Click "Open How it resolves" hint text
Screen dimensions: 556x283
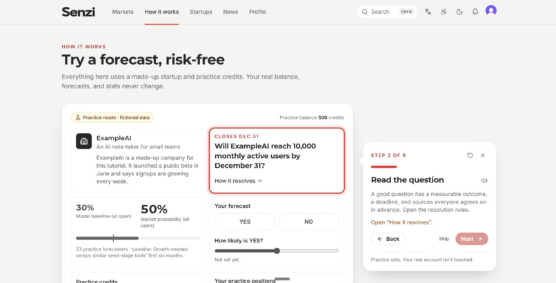point(401,222)
